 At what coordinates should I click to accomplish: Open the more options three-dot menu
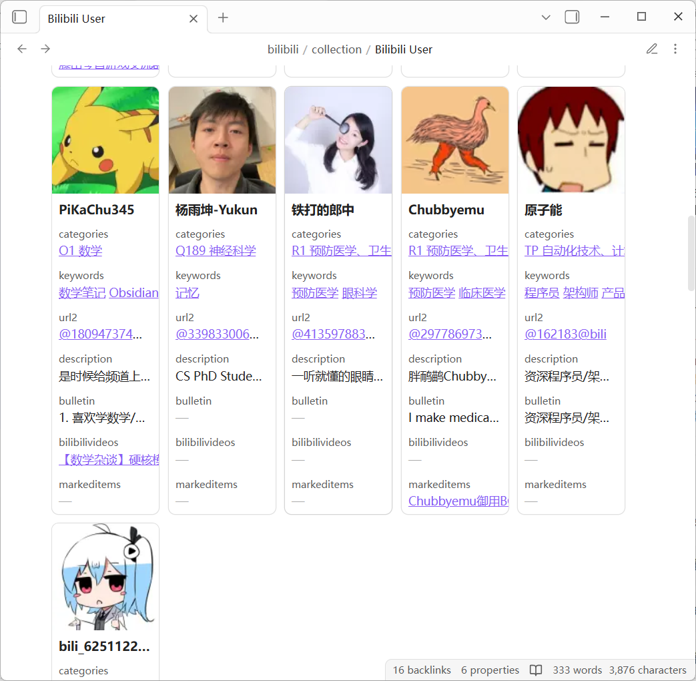[x=675, y=49]
